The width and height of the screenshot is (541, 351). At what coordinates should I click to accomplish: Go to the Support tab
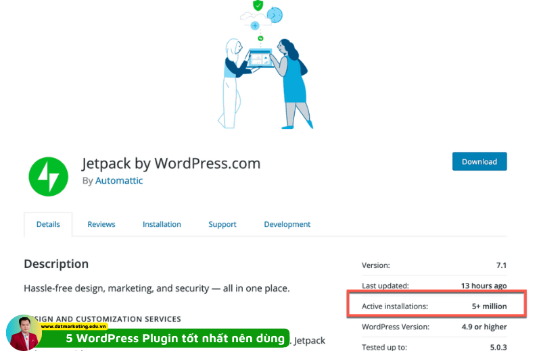(x=222, y=224)
